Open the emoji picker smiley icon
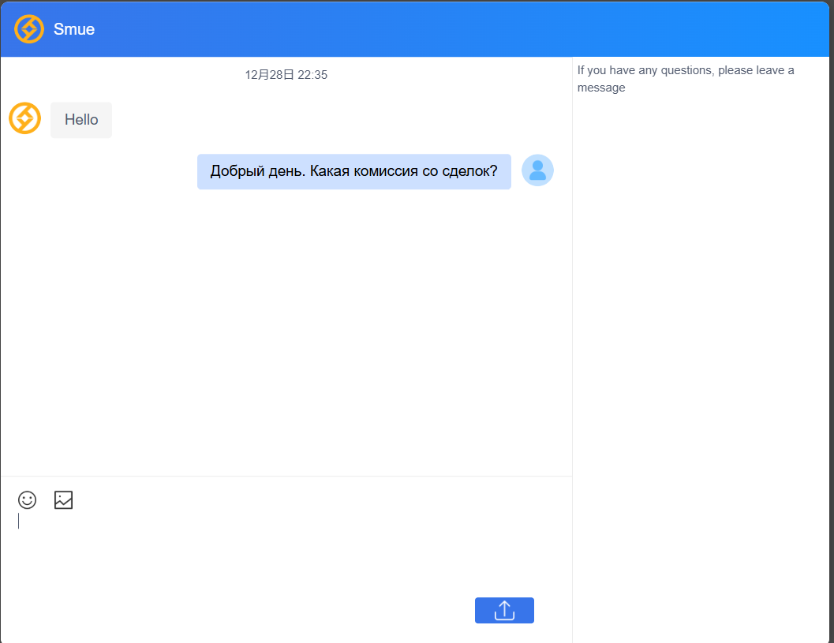Screen dimensions: 834x643 coord(27,499)
